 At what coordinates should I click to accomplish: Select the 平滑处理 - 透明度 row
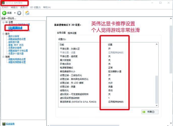107,56
